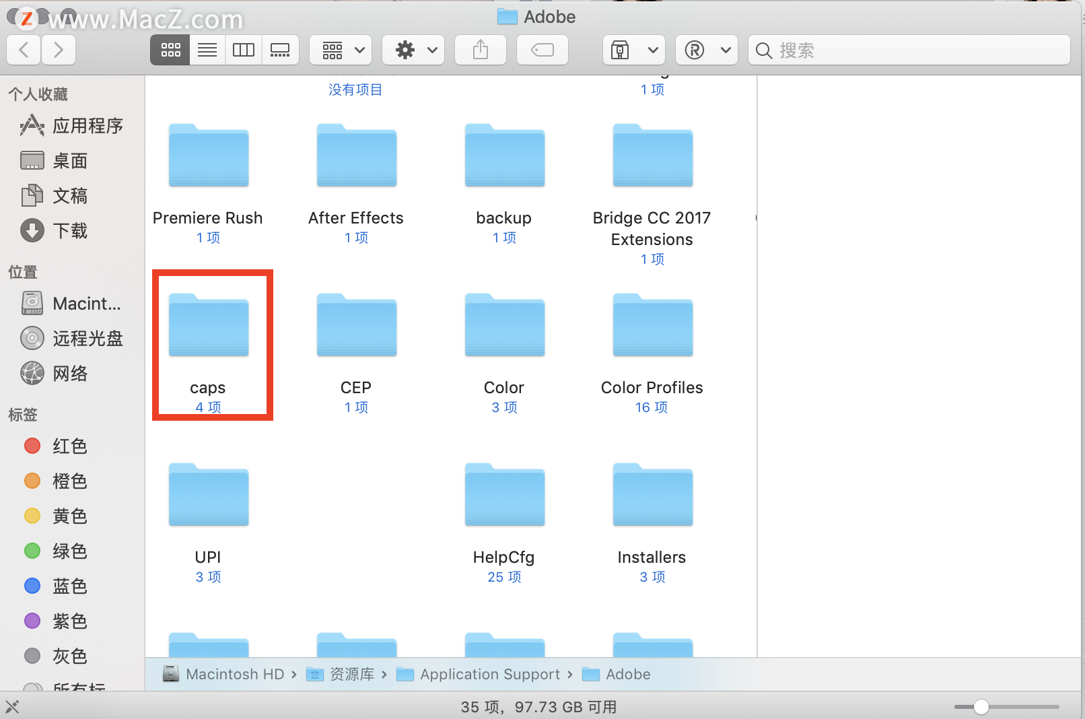The width and height of the screenshot is (1085, 719).
Task: Select the UPI folder
Action: (208, 495)
